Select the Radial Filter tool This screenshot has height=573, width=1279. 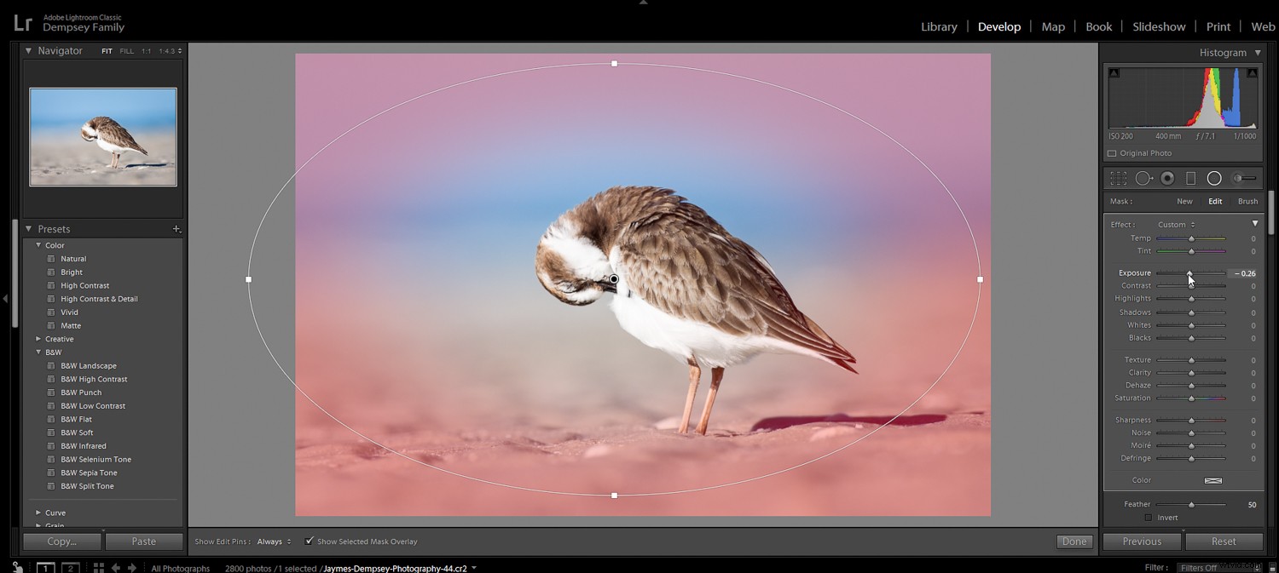[1214, 177]
